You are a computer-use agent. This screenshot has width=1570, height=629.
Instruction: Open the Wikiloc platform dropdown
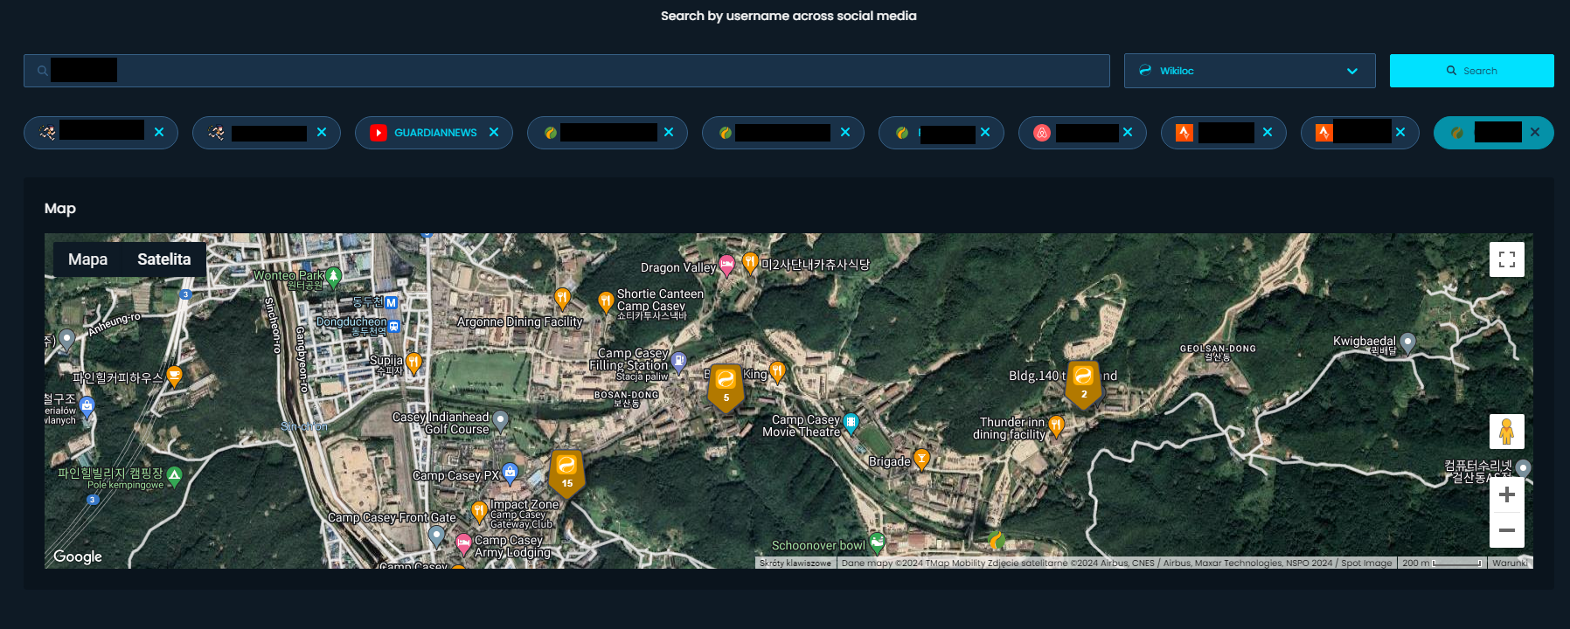1249,71
